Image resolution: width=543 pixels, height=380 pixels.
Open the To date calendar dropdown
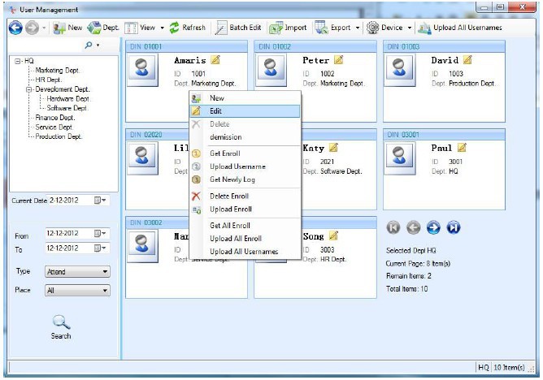(100, 248)
